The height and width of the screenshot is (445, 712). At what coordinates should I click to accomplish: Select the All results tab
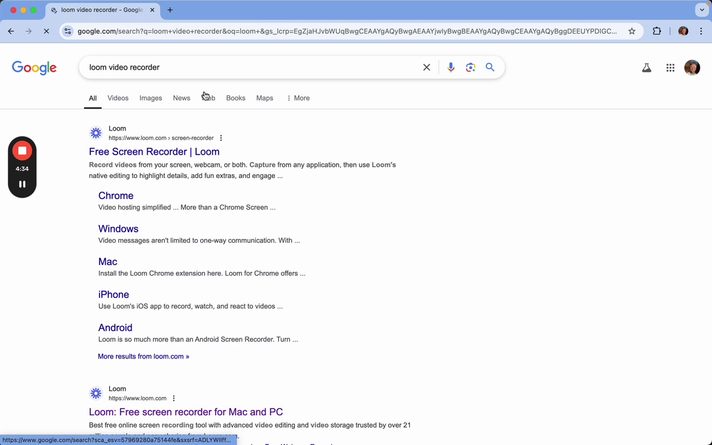point(93,98)
